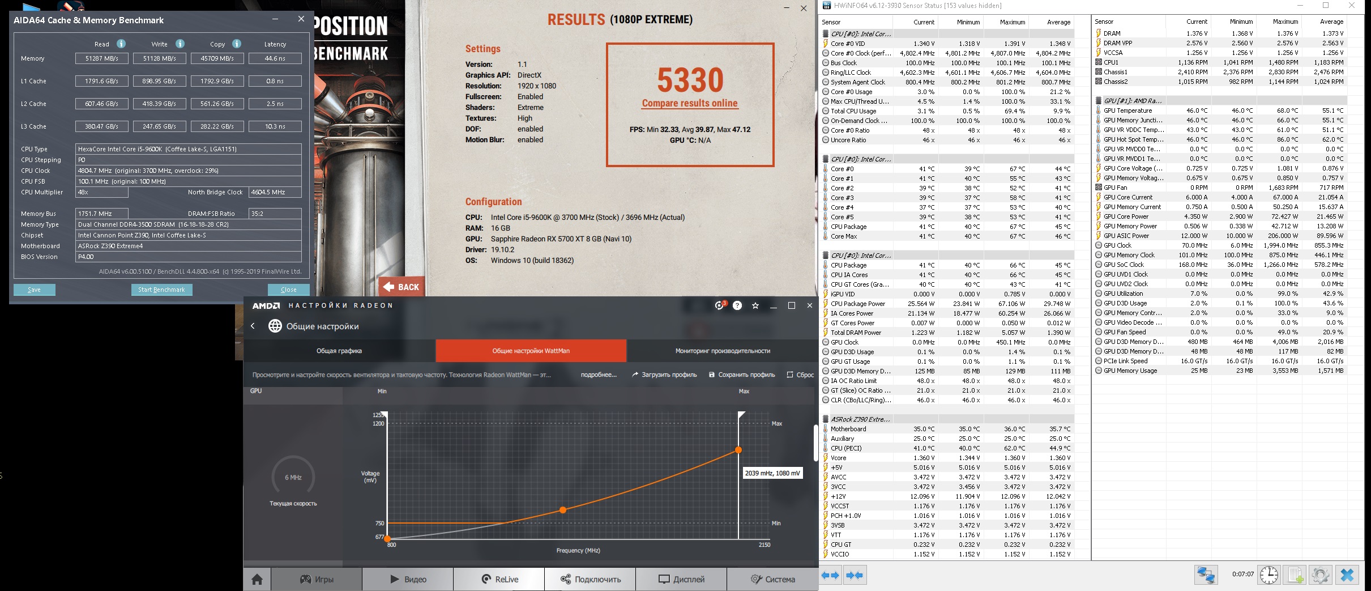Open the ReLive tab in Radeon settings
The height and width of the screenshot is (591, 1371).
[x=499, y=579]
